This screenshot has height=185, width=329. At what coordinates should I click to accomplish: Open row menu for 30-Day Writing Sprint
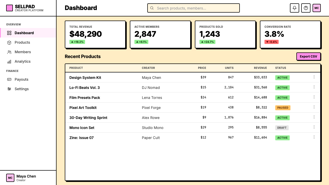tap(314, 117)
